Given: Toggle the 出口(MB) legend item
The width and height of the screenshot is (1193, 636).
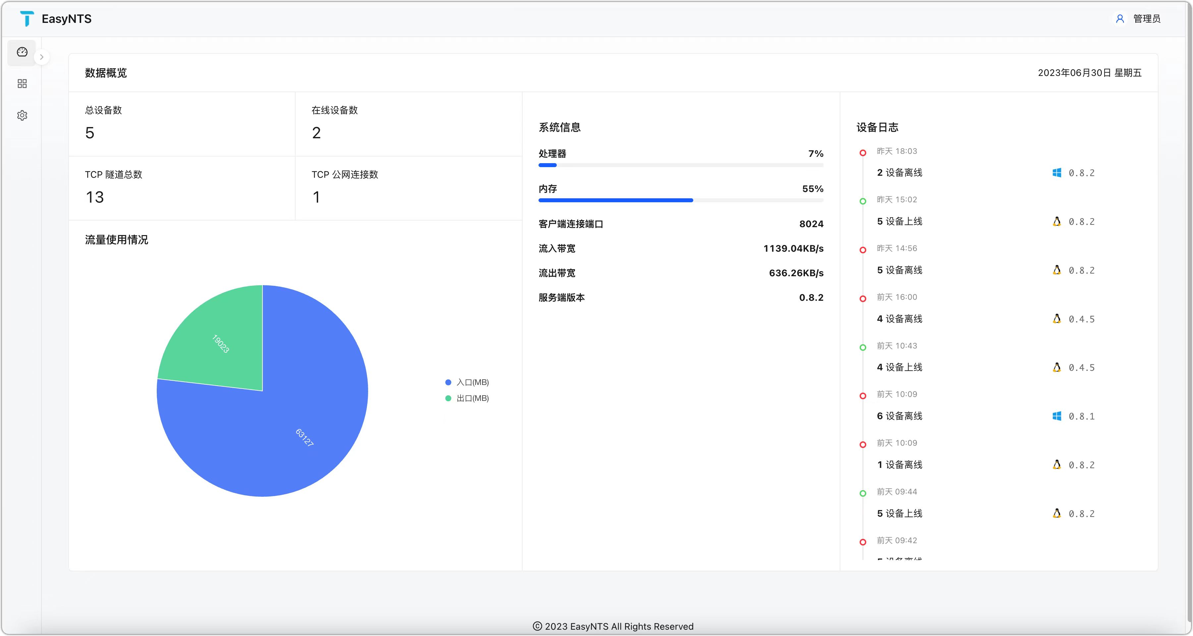Looking at the screenshot, I should (467, 398).
